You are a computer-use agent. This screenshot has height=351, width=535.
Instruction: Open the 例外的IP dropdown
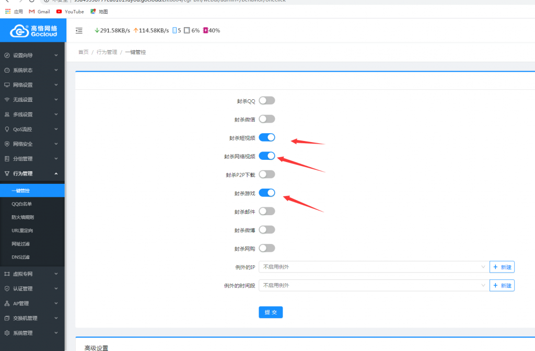(374, 267)
